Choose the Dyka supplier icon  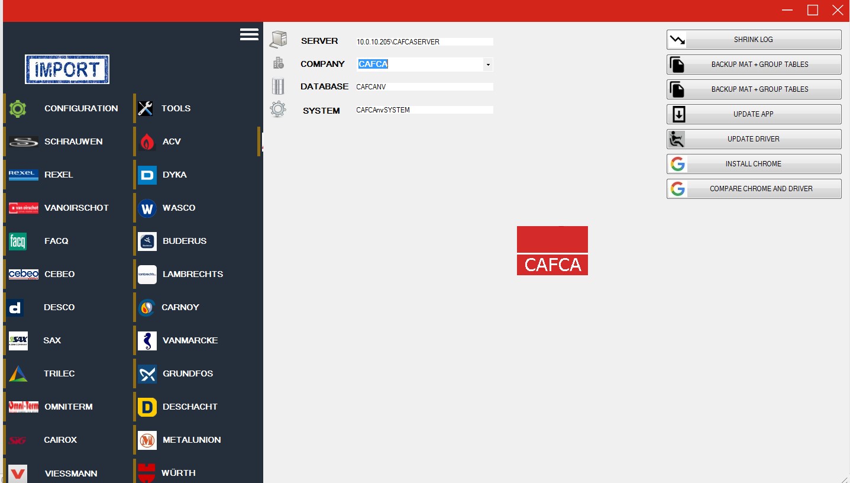pyautogui.click(x=147, y=175)
